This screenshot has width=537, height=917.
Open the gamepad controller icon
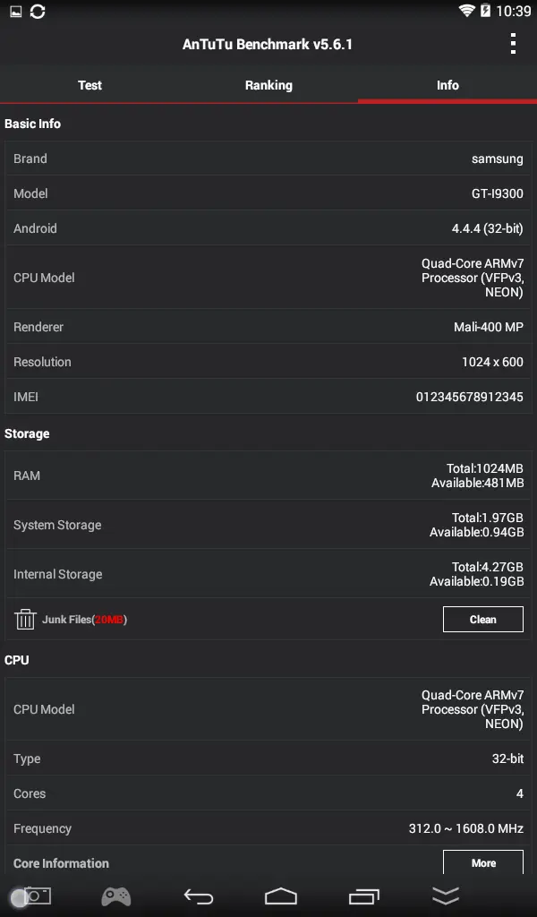coord(116,896)
